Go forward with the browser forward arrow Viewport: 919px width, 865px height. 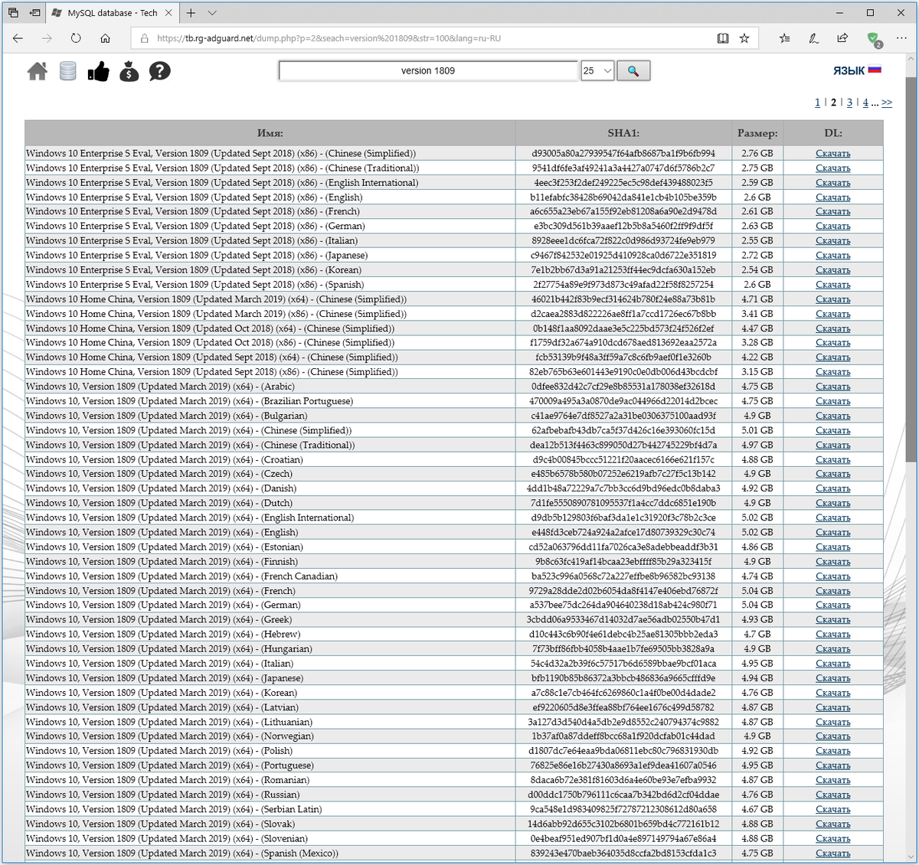pyautogui.click(x=47, y=38)
